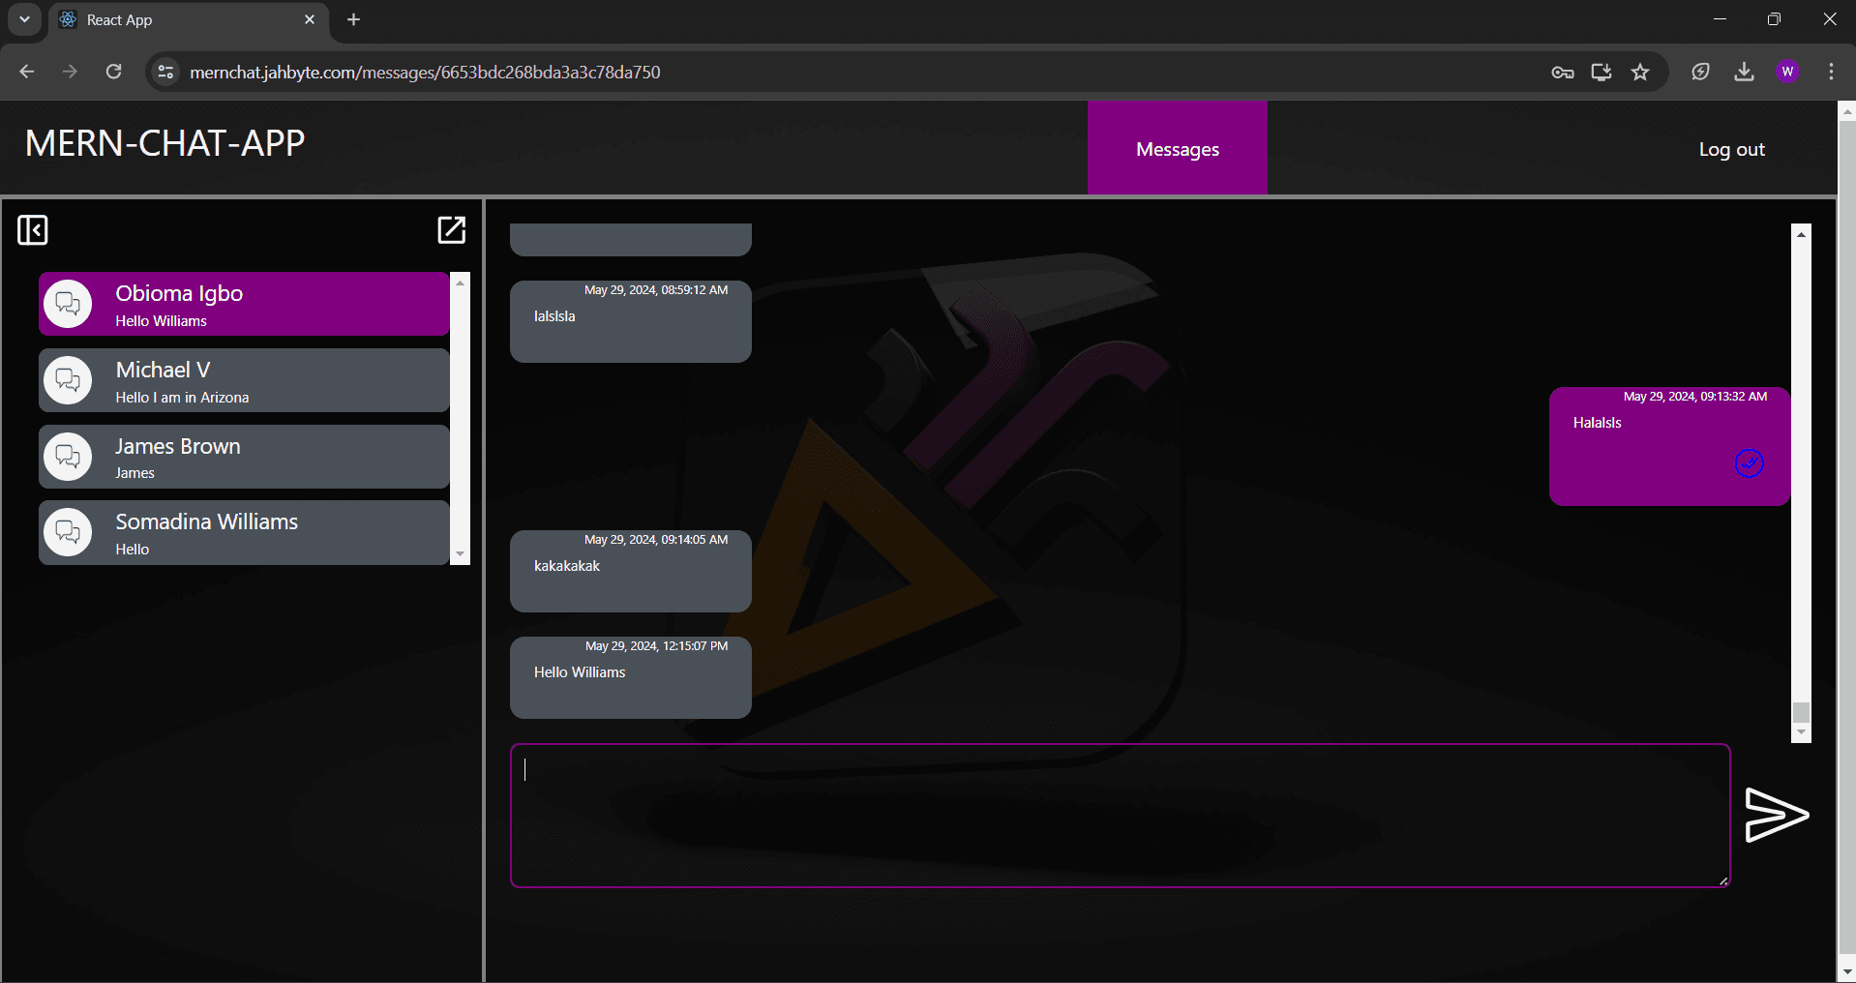The width and height of the screenshot is (1856, 983).
Task: Click the 'Hello Williams' message bubble
Action: (631, 677)
